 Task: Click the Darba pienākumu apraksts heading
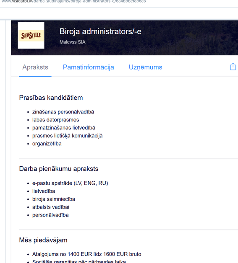59,169
